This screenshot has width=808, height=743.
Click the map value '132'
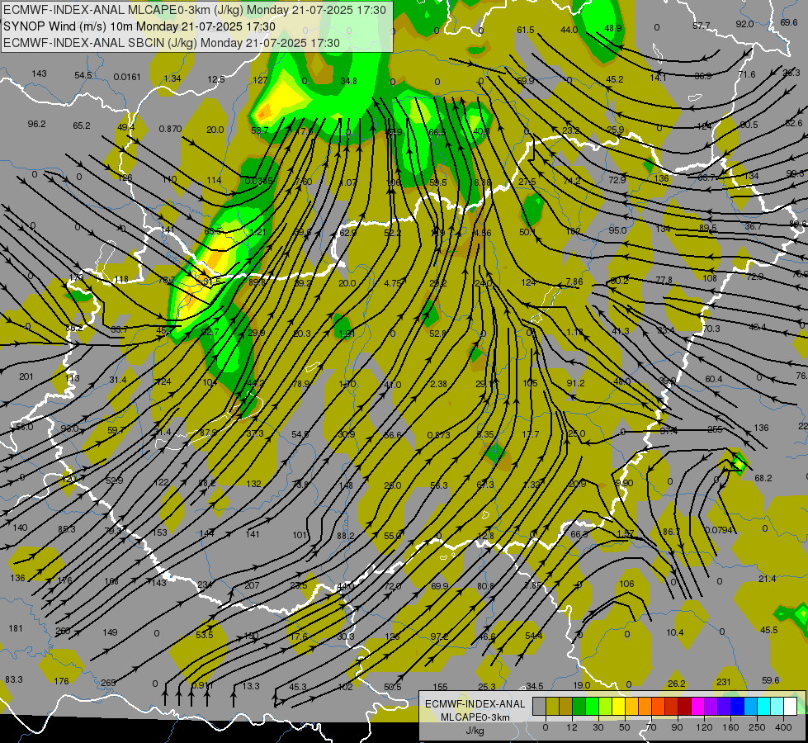click(254, 484)
